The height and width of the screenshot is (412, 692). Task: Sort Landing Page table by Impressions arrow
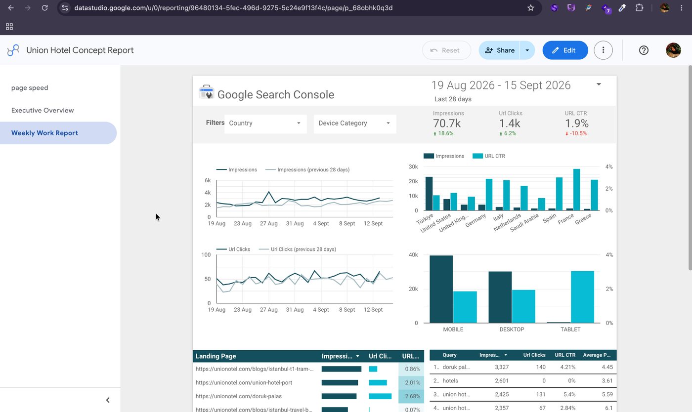coord(357,356)
